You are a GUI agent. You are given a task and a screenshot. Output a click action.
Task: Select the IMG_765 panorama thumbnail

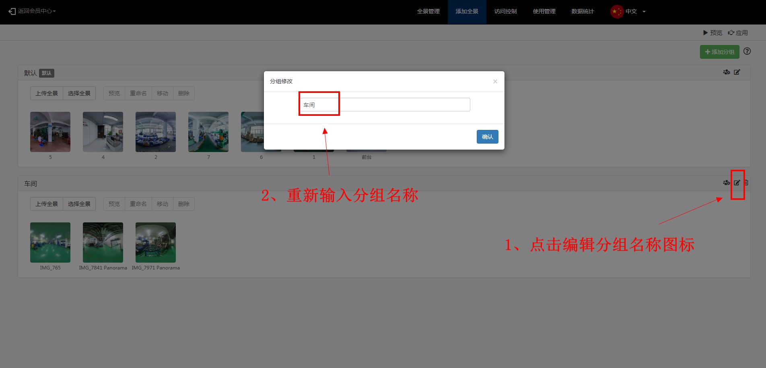point(50,243)
